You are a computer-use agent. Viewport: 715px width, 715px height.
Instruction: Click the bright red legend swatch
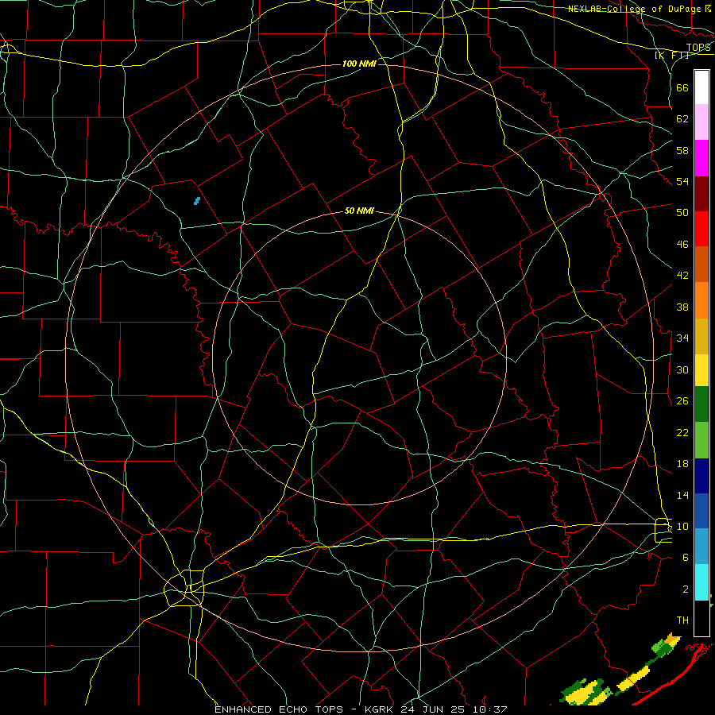[x=701, y=229]
